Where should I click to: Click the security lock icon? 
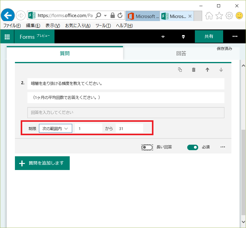[112, 15]
